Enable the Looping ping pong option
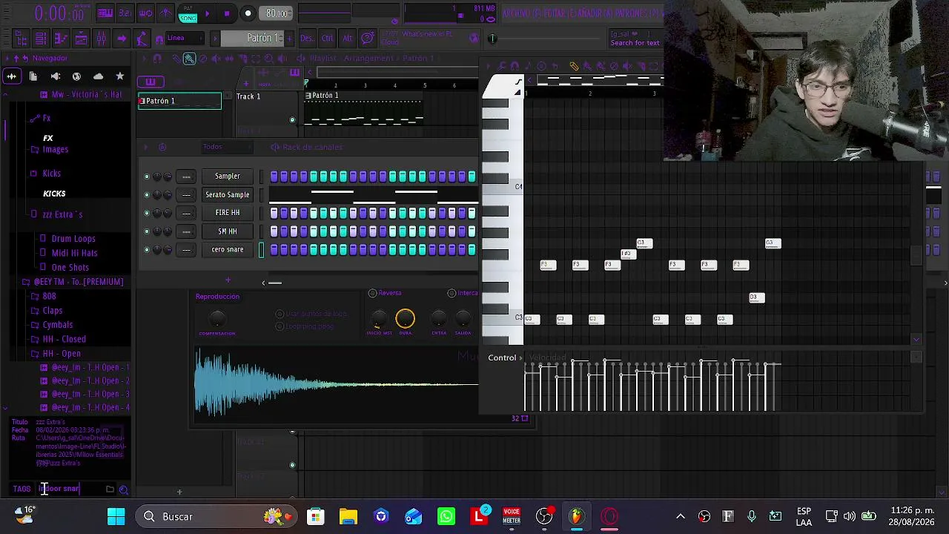The image size is (949, 534). 280,326
